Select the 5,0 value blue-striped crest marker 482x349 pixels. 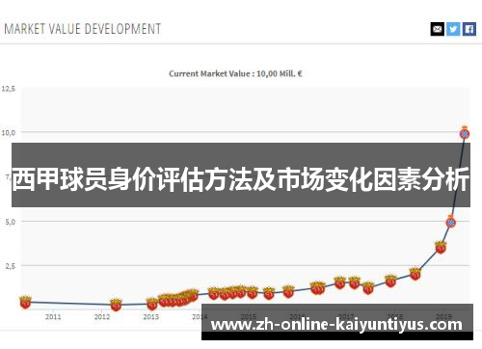[451, 222]
